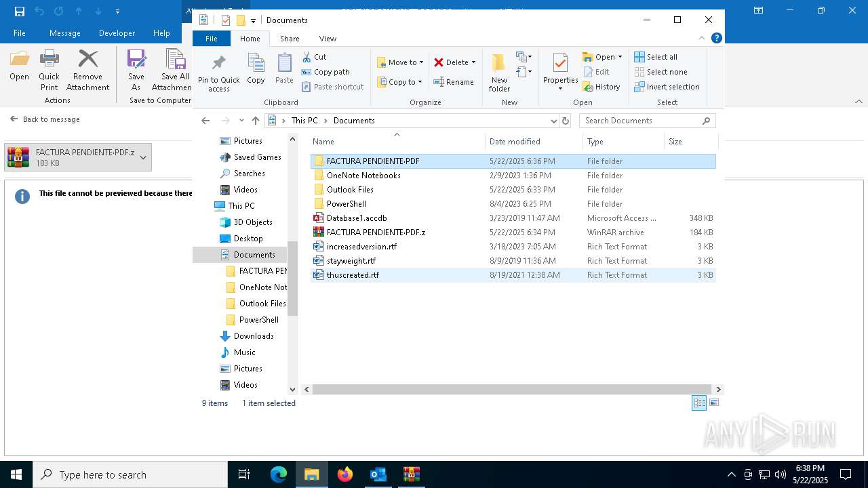Click Select none in ribbon
The width and height of the screenshot is (868, 488).
[661, 72]
